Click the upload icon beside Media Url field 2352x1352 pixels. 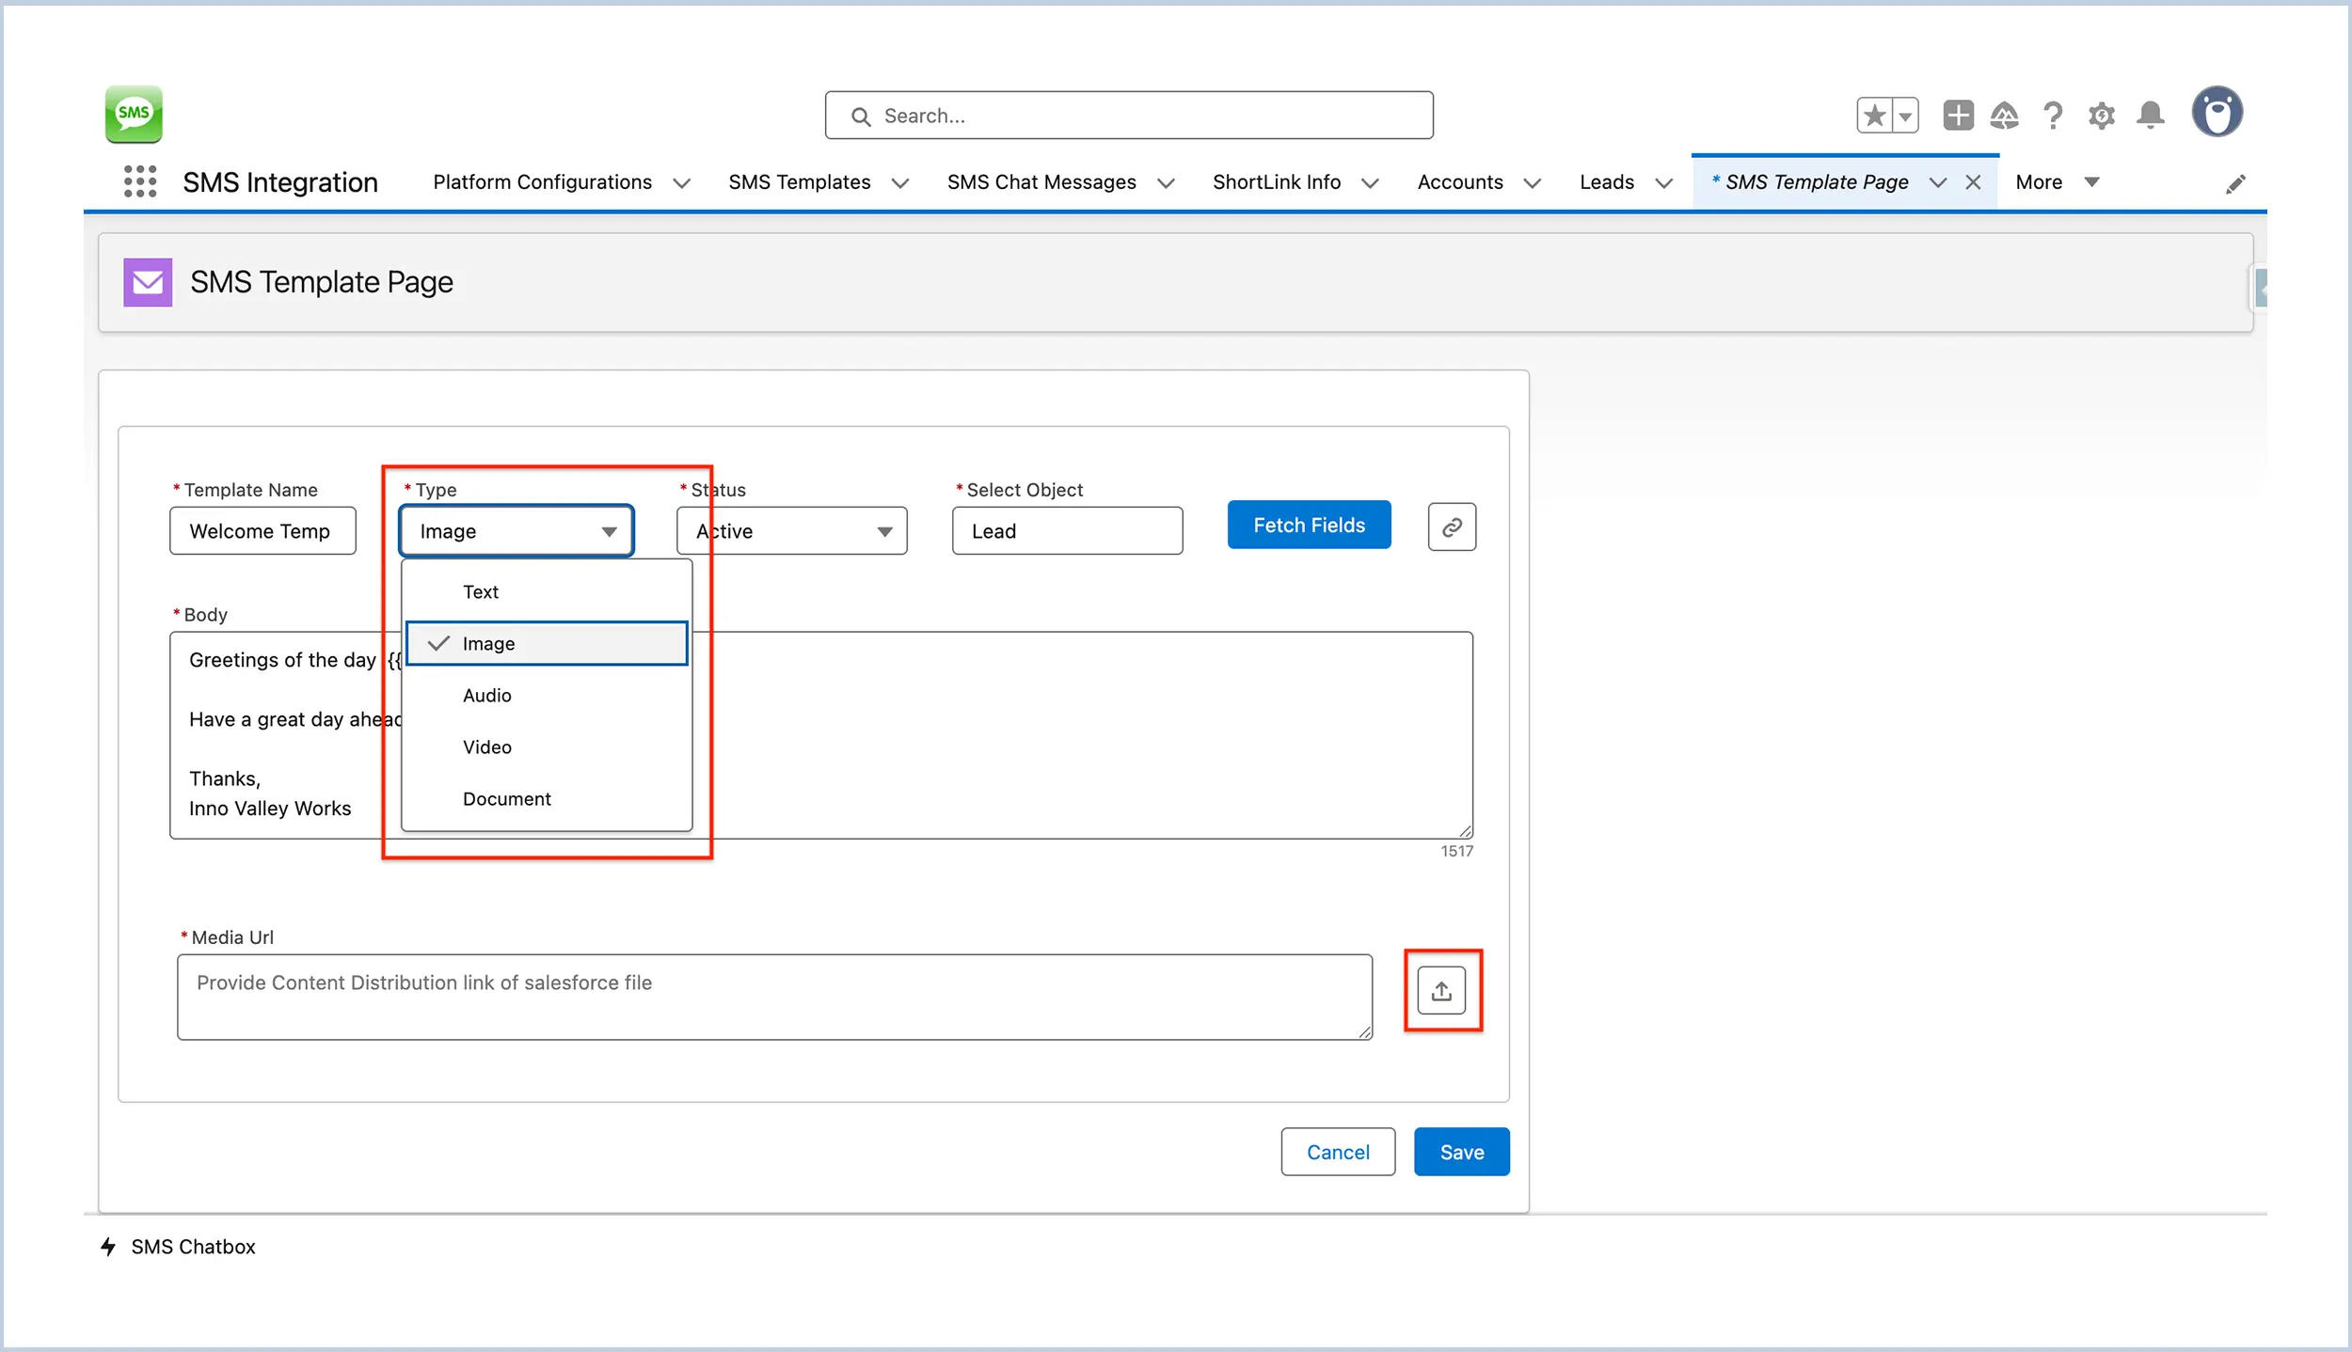tap(1441, 990)
